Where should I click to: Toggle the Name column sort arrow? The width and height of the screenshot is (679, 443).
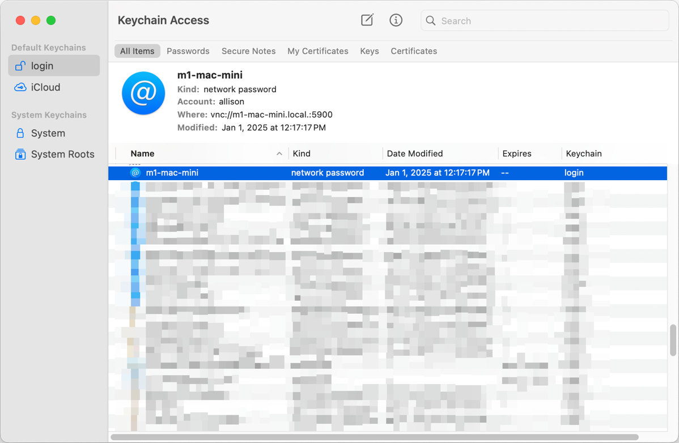coord(279,154)
